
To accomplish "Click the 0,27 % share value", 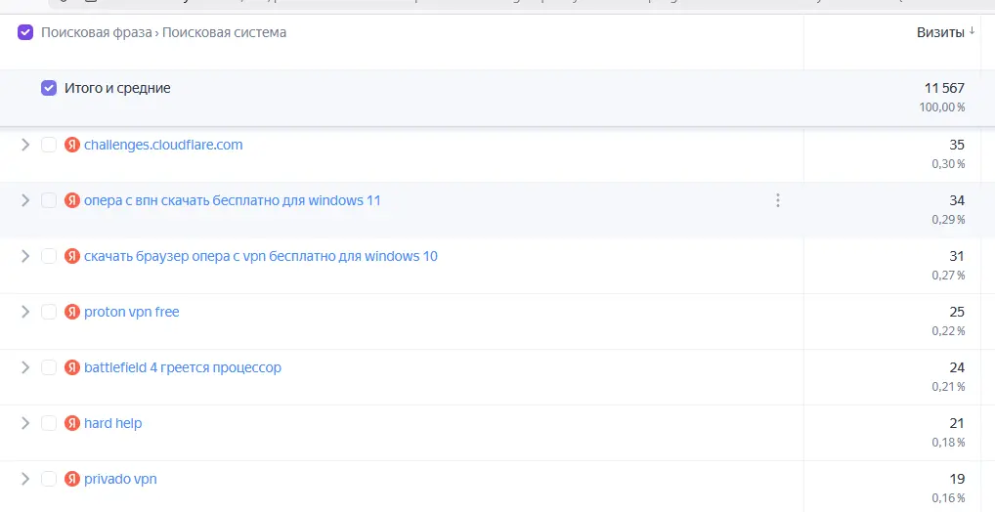I will [x=948, y=276].
